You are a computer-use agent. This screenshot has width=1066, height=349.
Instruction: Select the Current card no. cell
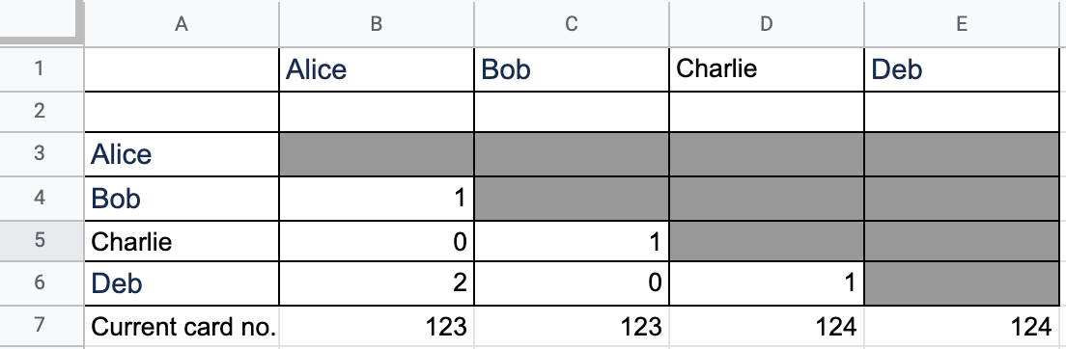[181, 327]
